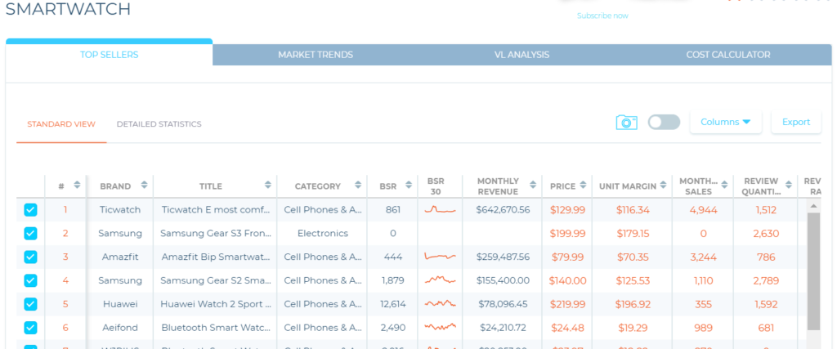Image resolution: width=837 pixels, height=349 pixels.
Task: Uncheck the Huawei row checkbox
Action: tap(30, 304)
